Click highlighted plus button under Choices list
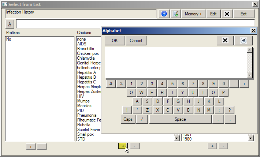This screenshot has height=157, width=260. pos(123,146)
